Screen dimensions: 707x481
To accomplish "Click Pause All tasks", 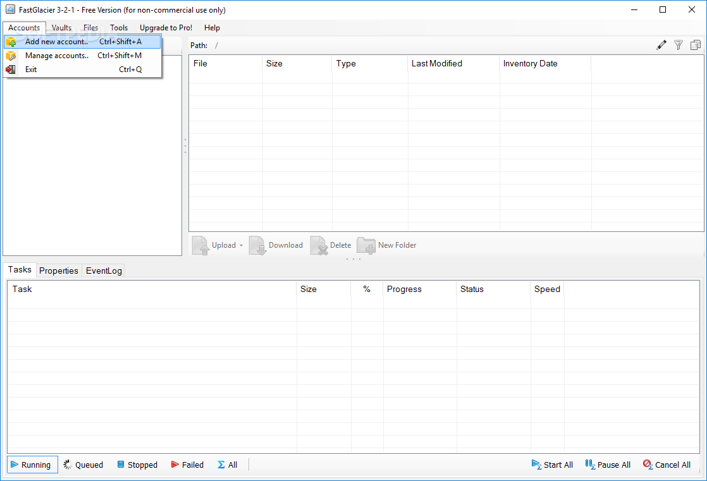I will pos(608,465).
